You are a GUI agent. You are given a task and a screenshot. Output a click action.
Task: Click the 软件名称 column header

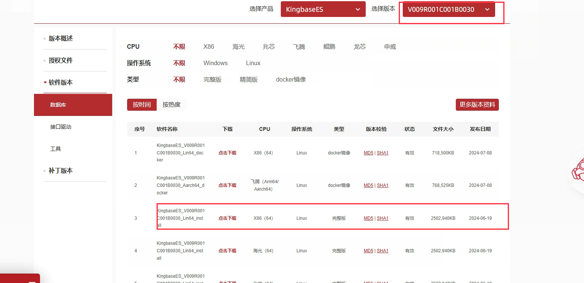(x=167, y=129)
